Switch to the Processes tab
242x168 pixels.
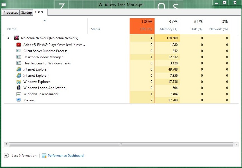click(x=11, y=13)
